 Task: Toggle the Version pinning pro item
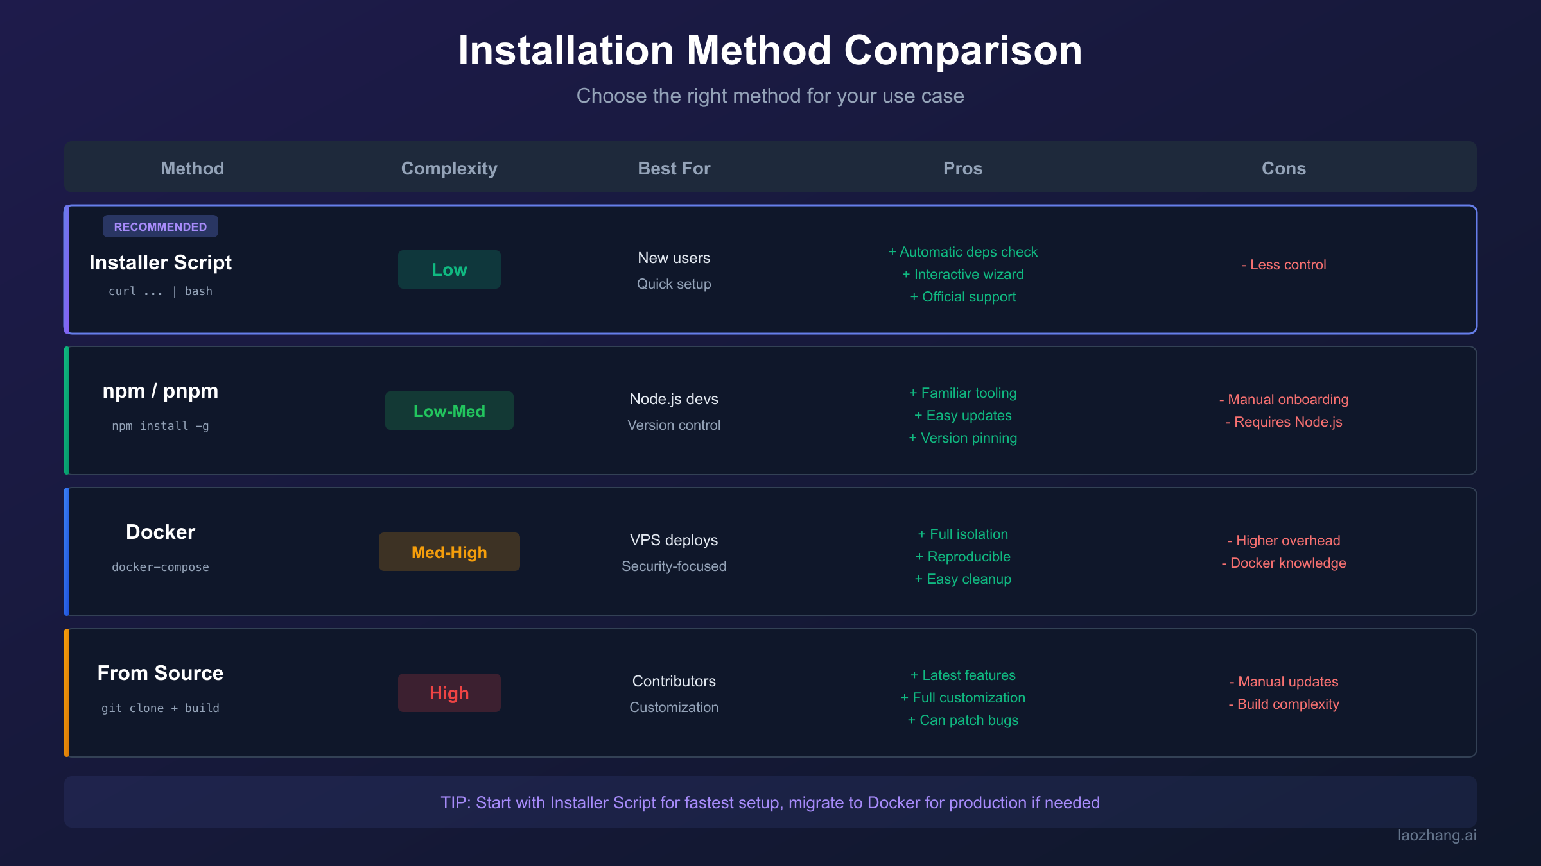point(963,437)
